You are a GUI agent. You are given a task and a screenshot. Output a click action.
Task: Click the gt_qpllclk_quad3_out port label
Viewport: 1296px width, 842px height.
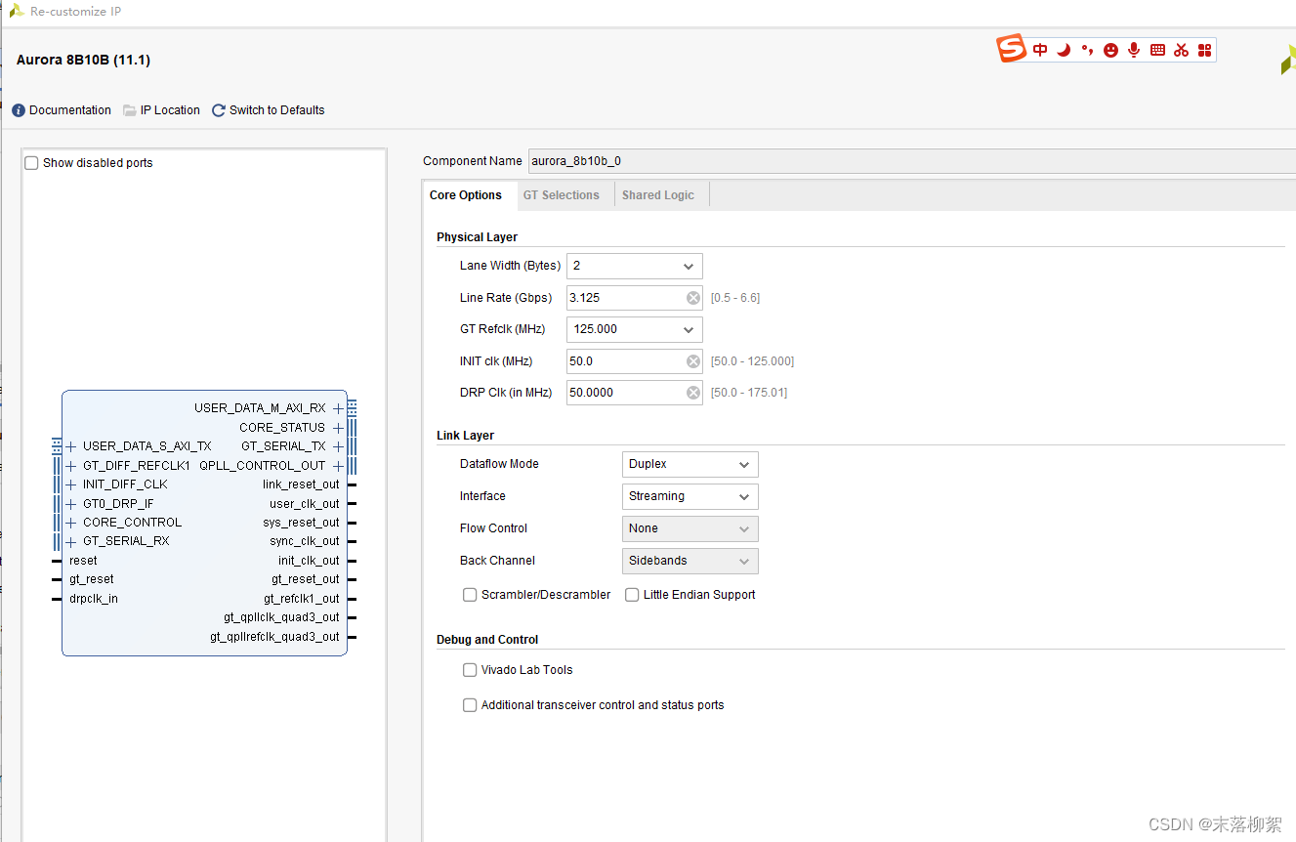[281, 617]
